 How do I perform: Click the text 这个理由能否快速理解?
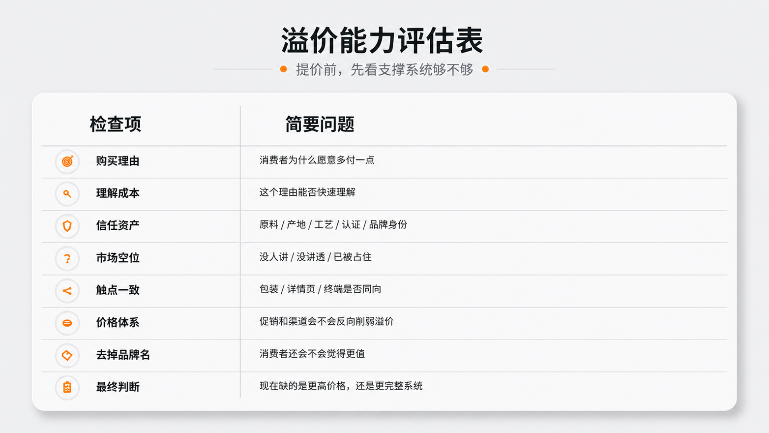(x=307, y=192)
